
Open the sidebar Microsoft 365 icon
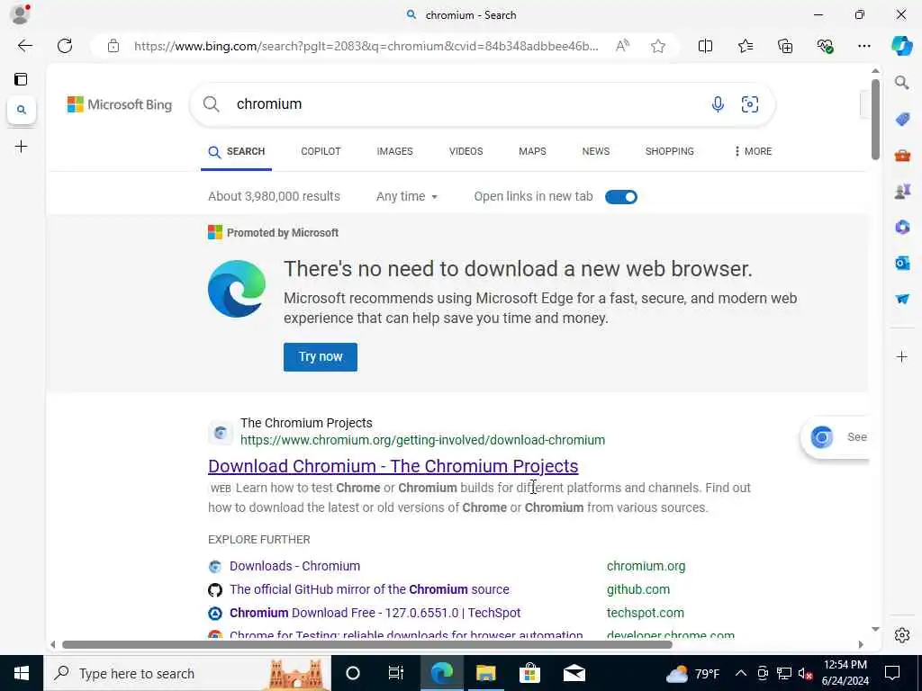[902, 227]
